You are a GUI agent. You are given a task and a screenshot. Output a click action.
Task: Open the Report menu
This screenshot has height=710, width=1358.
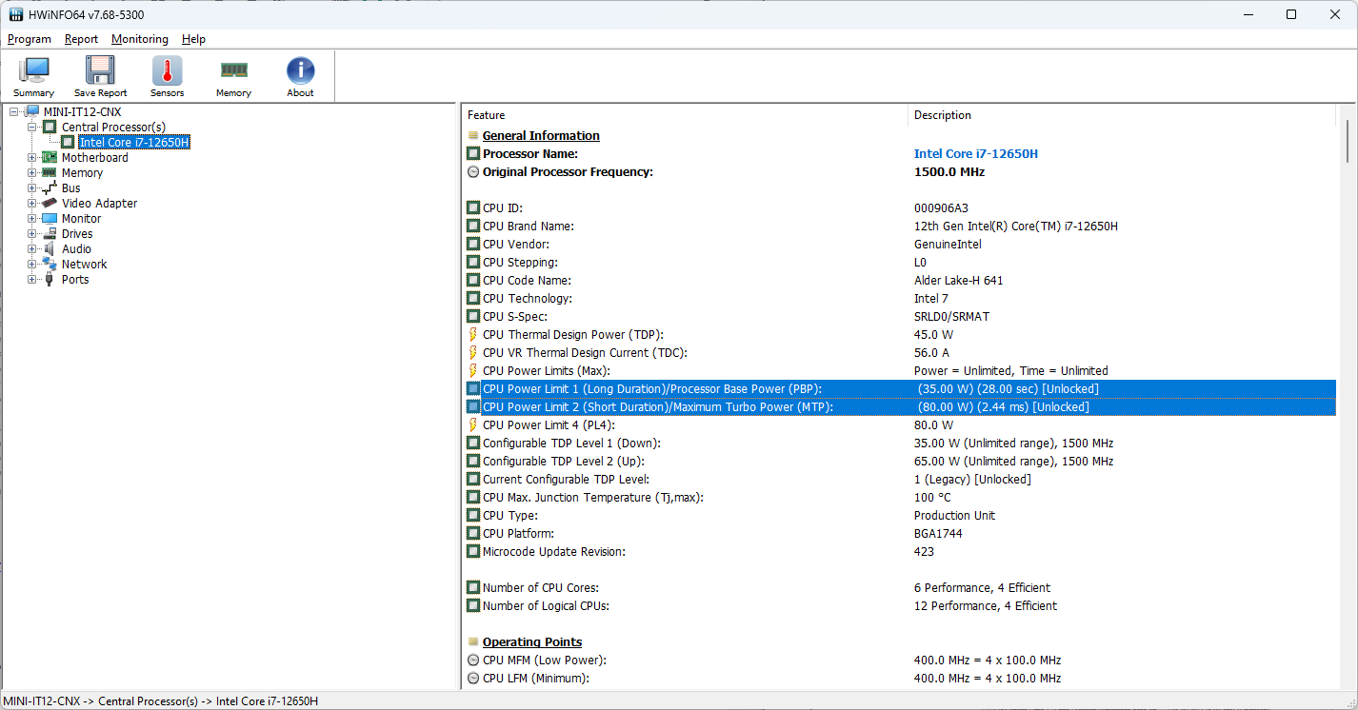[82, 39]
